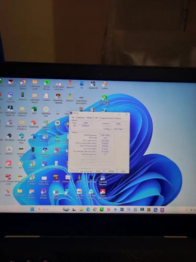Click the DDR4 memory type value
Image resolution: width=196 pixels, height=262 pixels.
point(85,123)
